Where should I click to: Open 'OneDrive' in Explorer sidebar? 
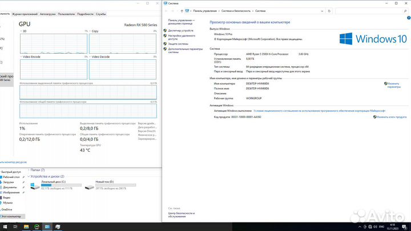(6, 209)
